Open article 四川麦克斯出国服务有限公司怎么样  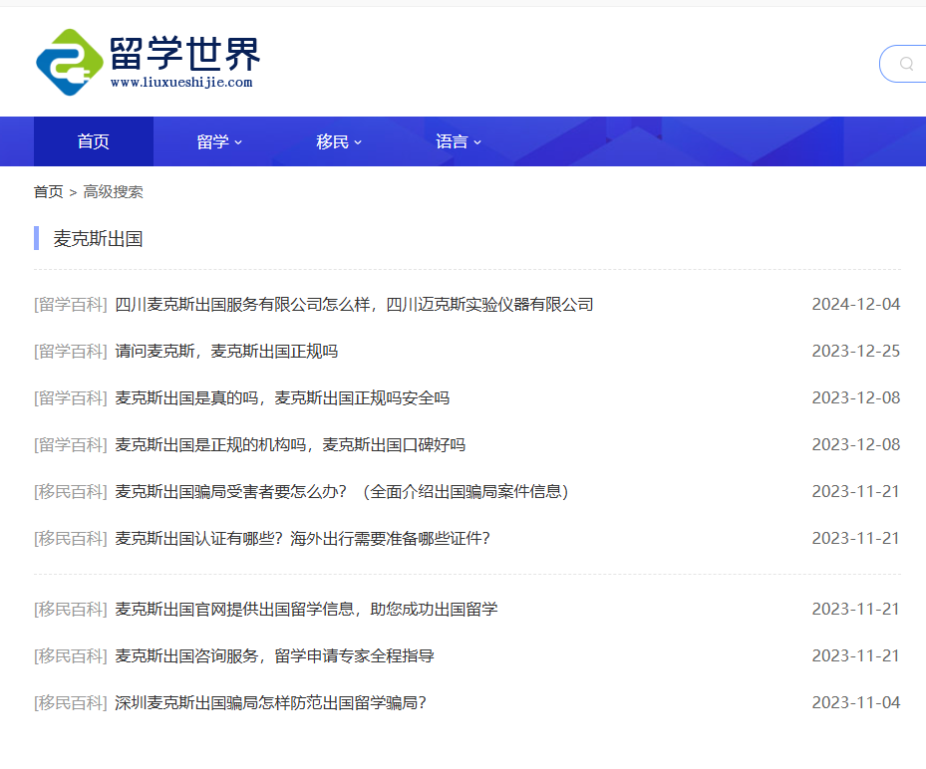(354, 305)
